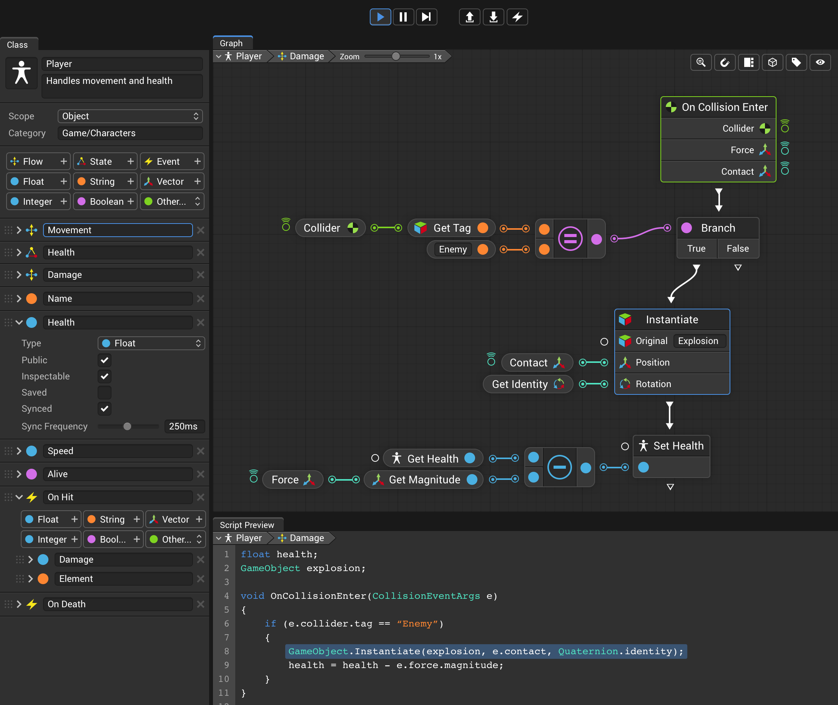Open the tag icon in the graph toolbar
This screenshot has width=838, height=705.
pos(796,62)
